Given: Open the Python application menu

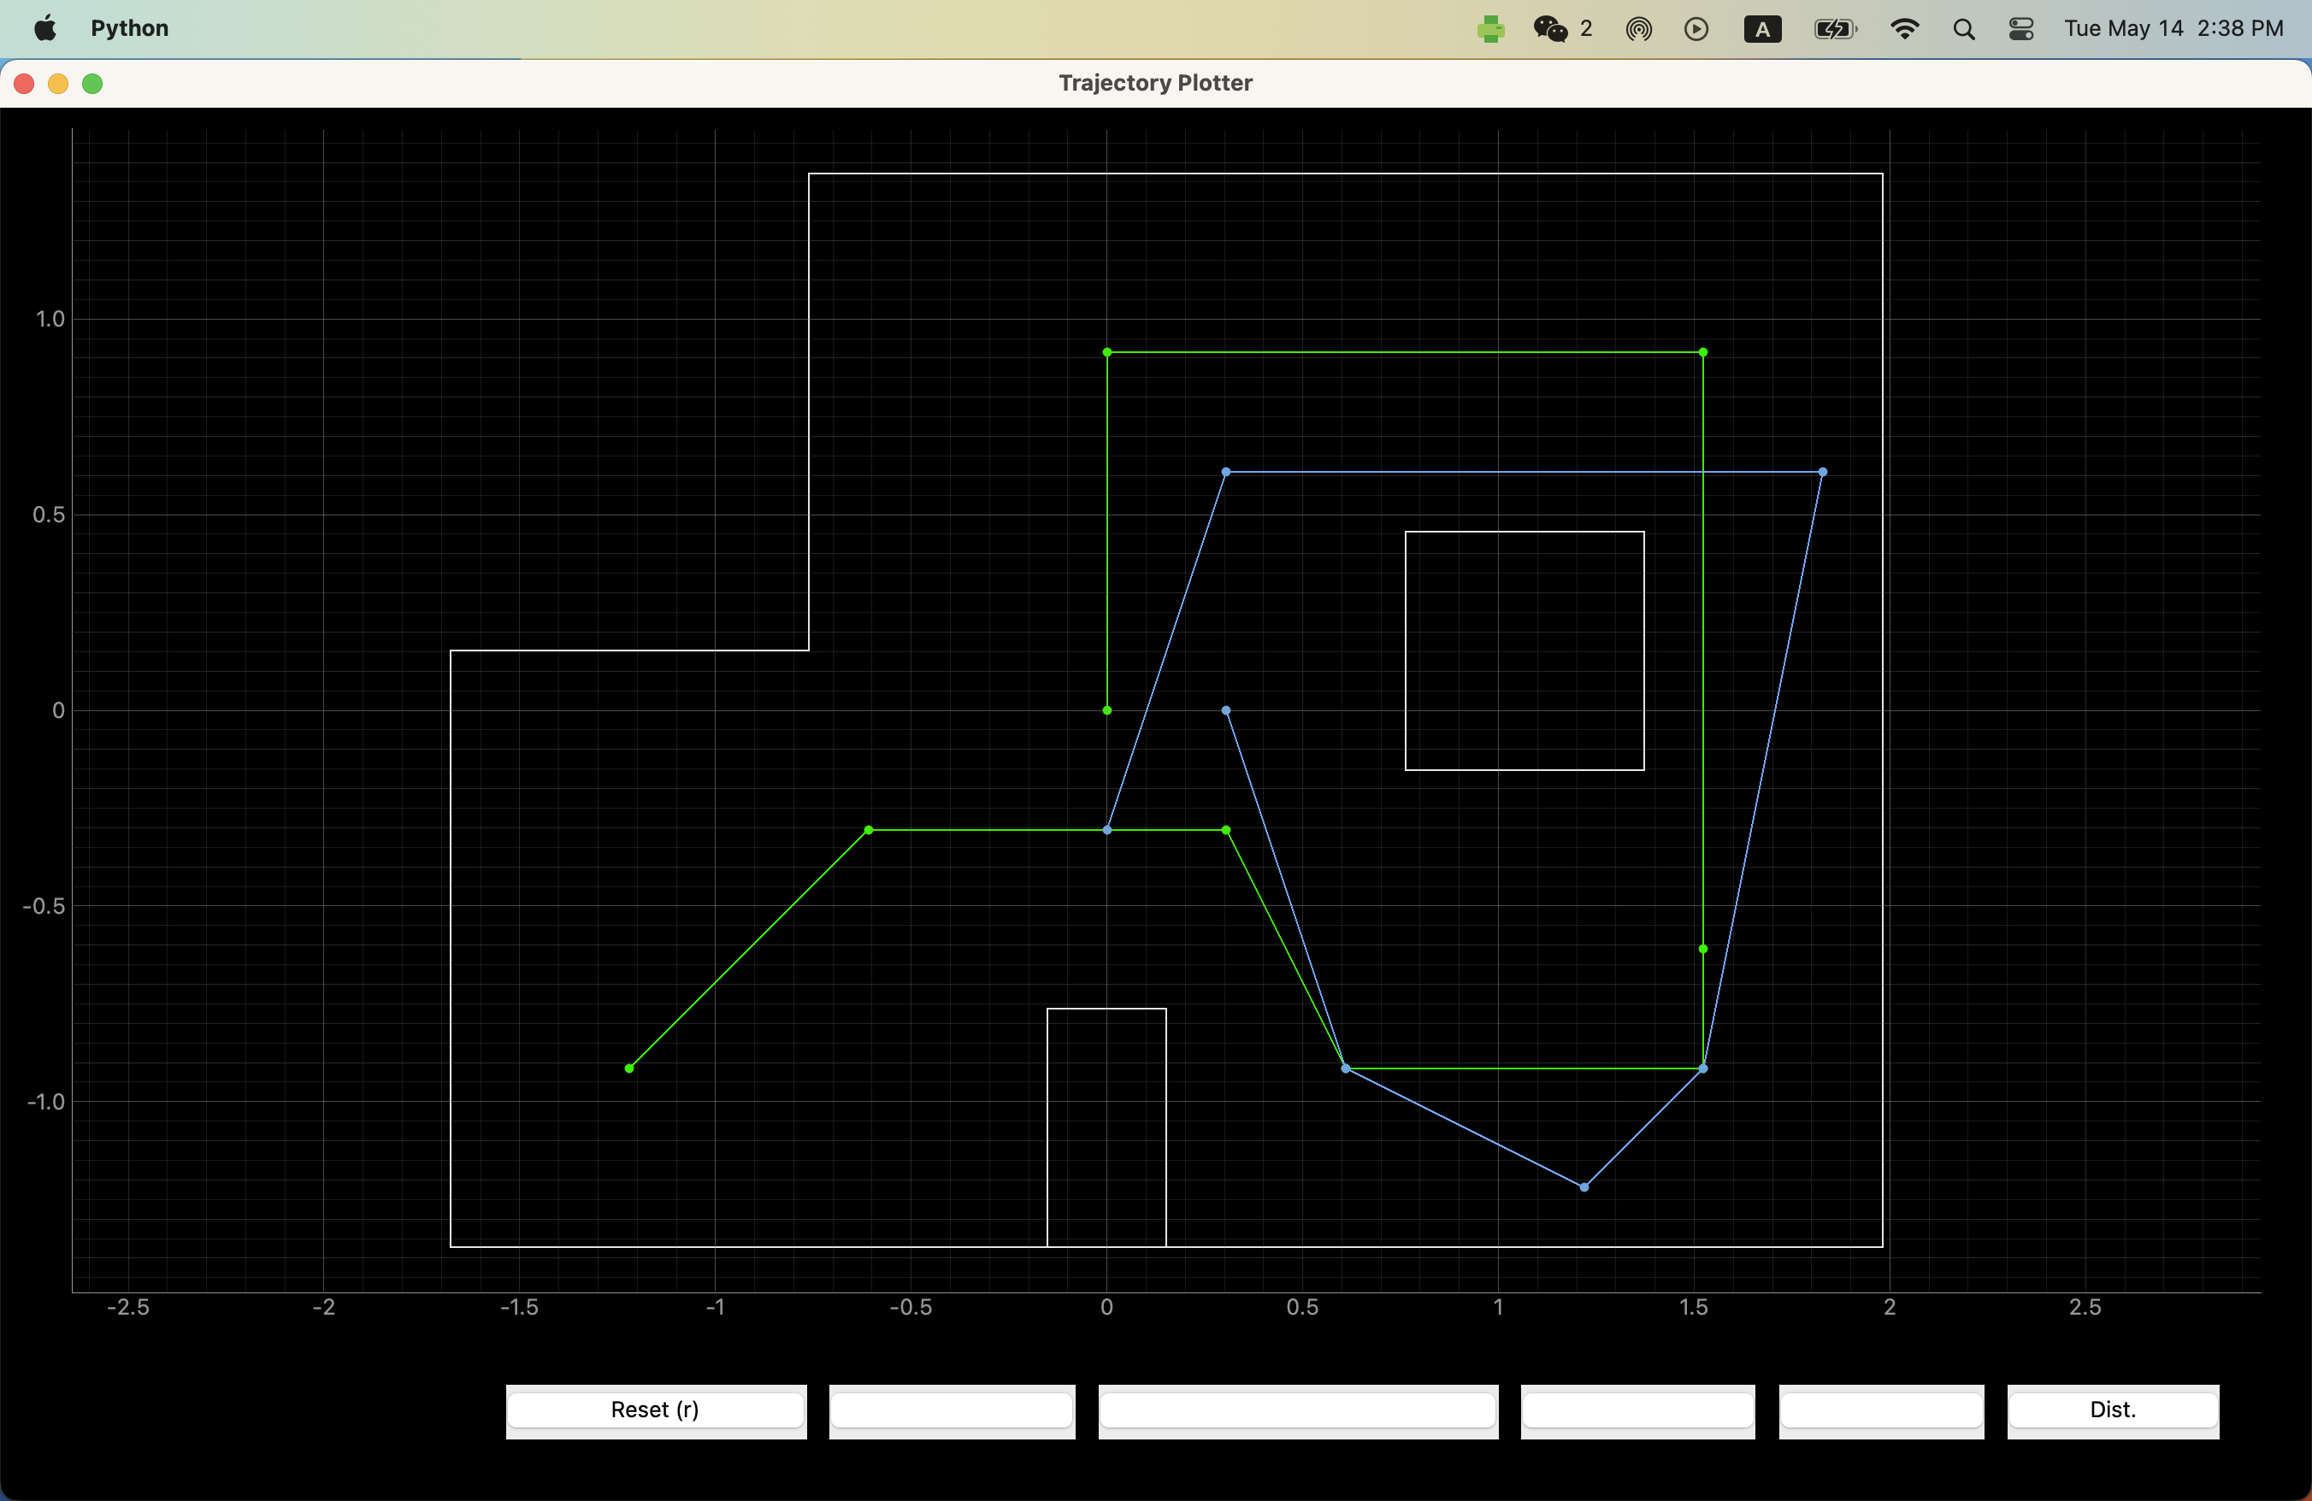Looking at the screenshot, I should pyautogui.click(x=129, y=28).
